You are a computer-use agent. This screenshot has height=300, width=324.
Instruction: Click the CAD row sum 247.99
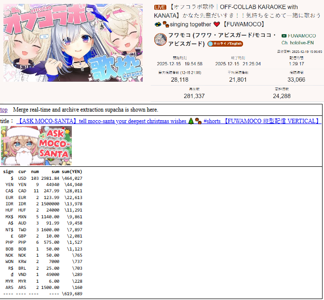coord(52,191)
